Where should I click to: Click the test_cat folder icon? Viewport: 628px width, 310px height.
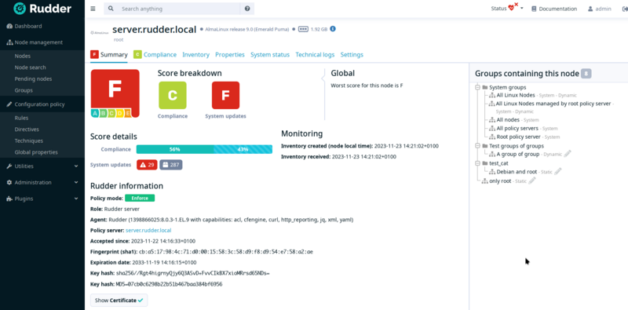pyautogui.click(x=485, y=163)
